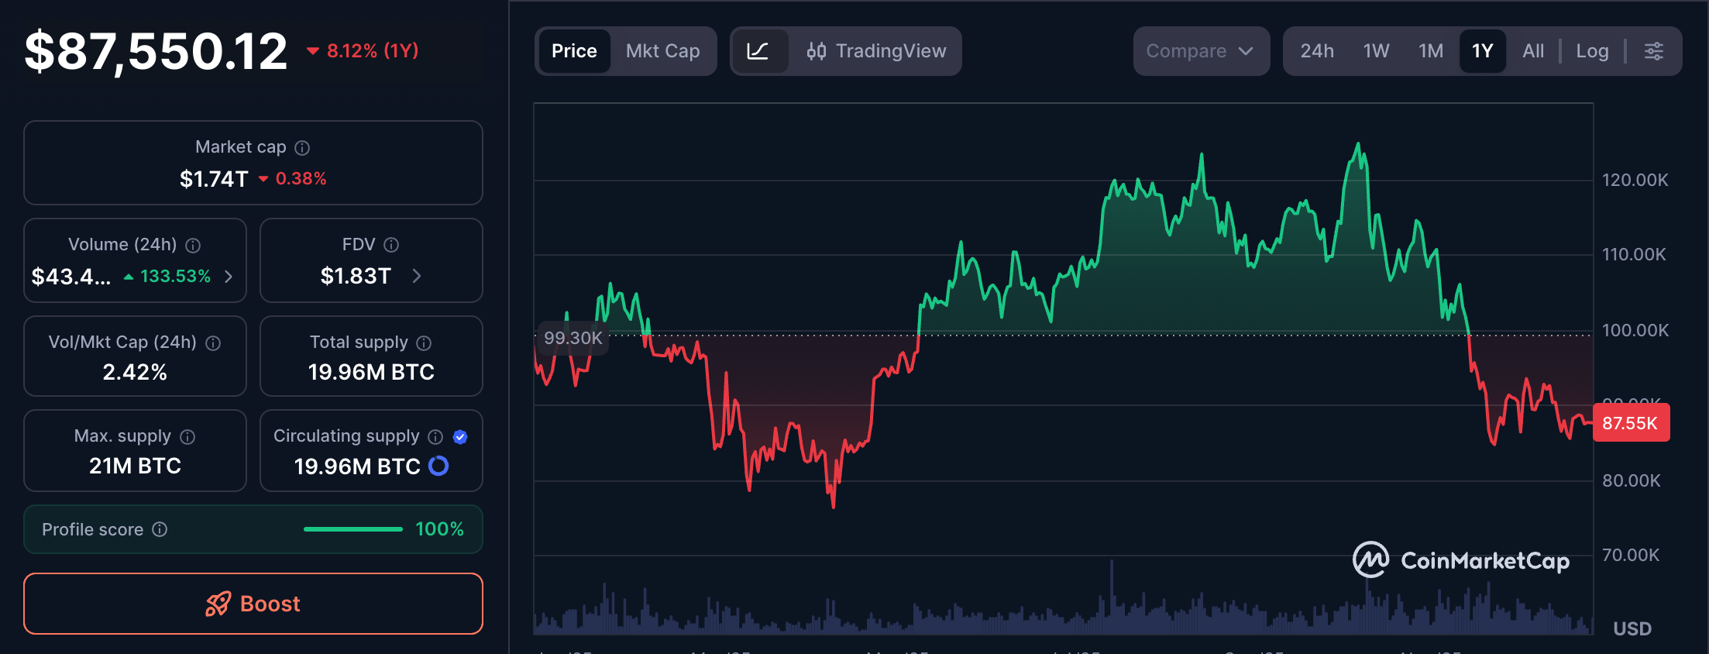Click the Profile score progress bar

coord(352,529)
